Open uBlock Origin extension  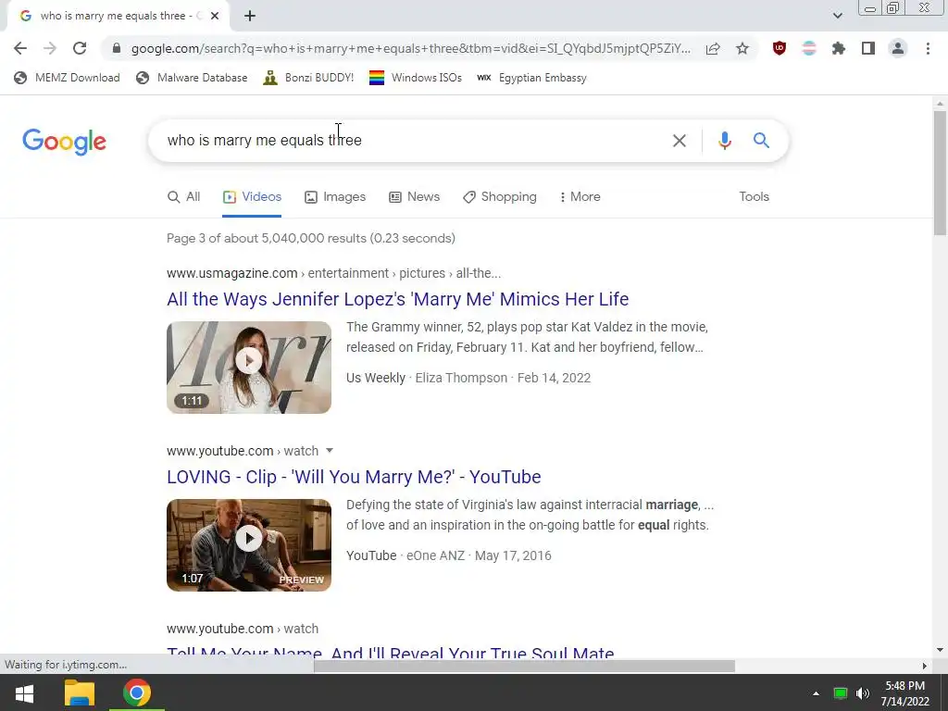pyautogui.click(x=780, y=48)
